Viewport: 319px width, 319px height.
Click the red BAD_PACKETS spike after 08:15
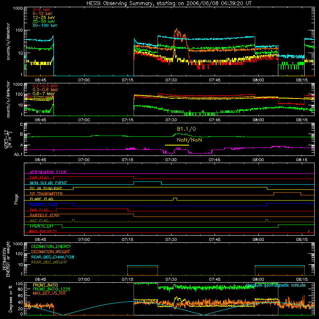click(309, 231)
